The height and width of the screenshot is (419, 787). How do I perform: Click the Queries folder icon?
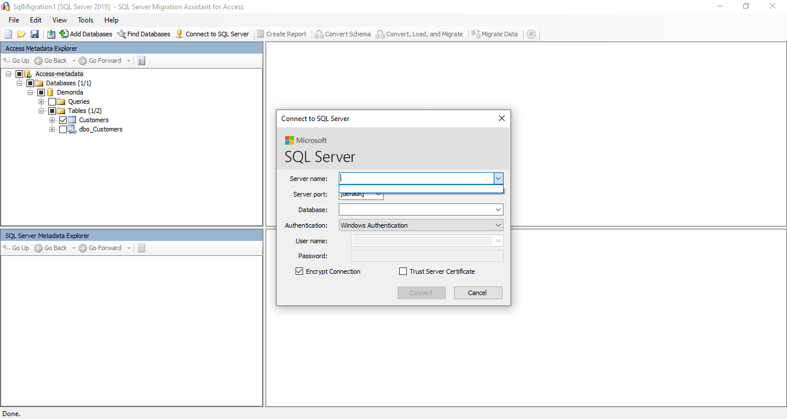tap(61, 101)
